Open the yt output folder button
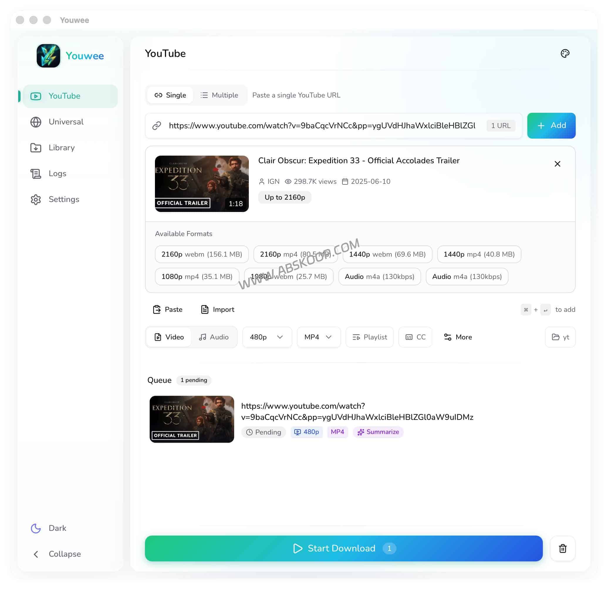Viewport: 608px width, 589px height. point(560,337)
